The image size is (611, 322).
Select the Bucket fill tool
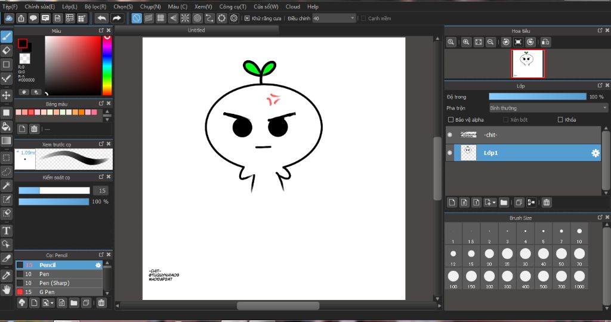pos(7,126)
